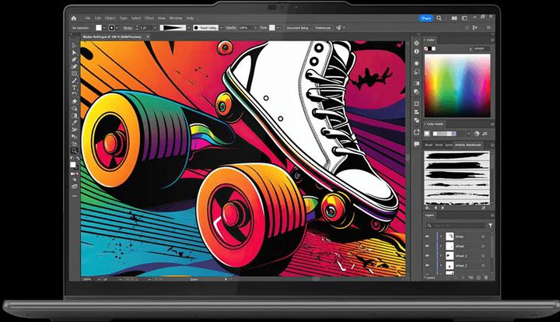This screenshot has height=322, width=560.
Task: Open the Comments panel speech-bubble icon
Action: click(x=416, y=144)
